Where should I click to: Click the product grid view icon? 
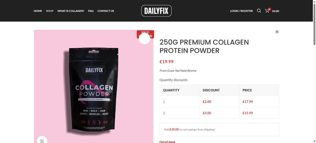click(277, 32)
